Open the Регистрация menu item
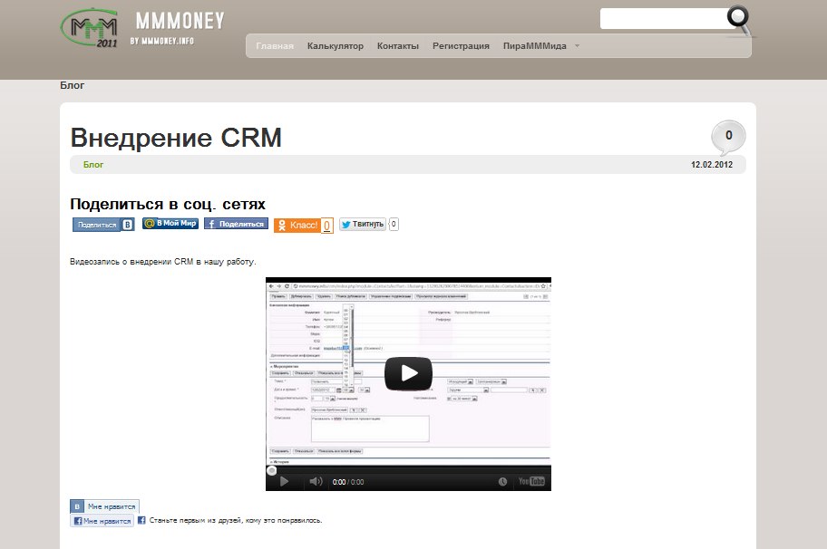The height and width of the screenshot is (549, 827). 461,46
